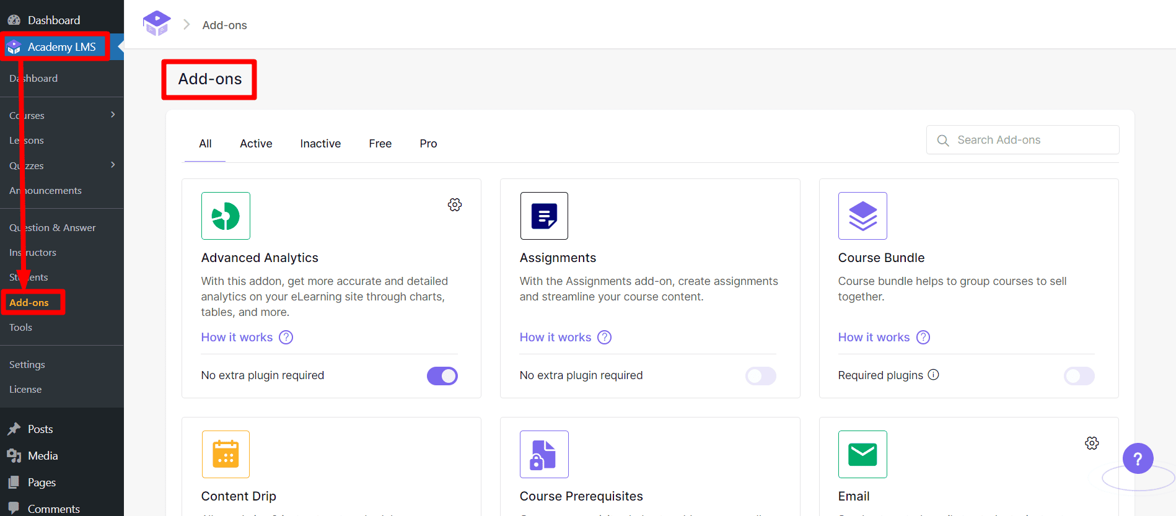Open Email add-on settings gear
The image size is (1176, 516).
1092,443
